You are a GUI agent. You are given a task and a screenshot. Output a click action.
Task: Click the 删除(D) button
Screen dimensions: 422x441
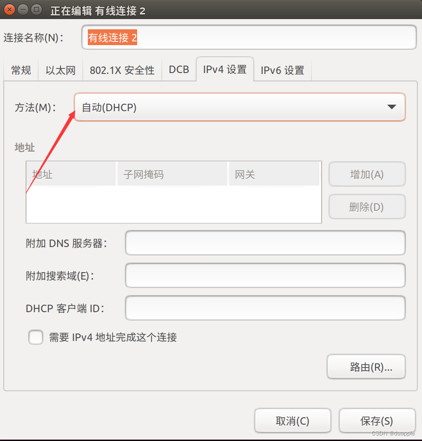tap(367, 207)
